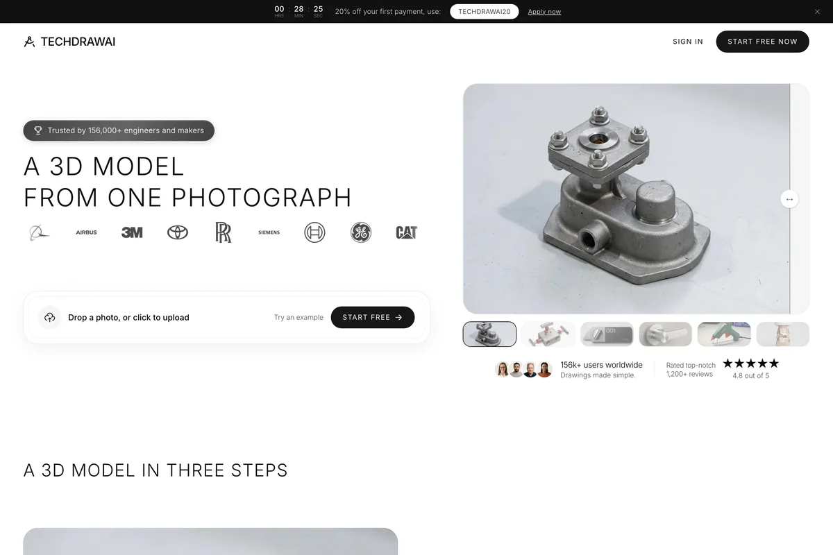Click the trophy icon in the Trusted badge
This screenshot has width=833, height=555.
(38, 130)
